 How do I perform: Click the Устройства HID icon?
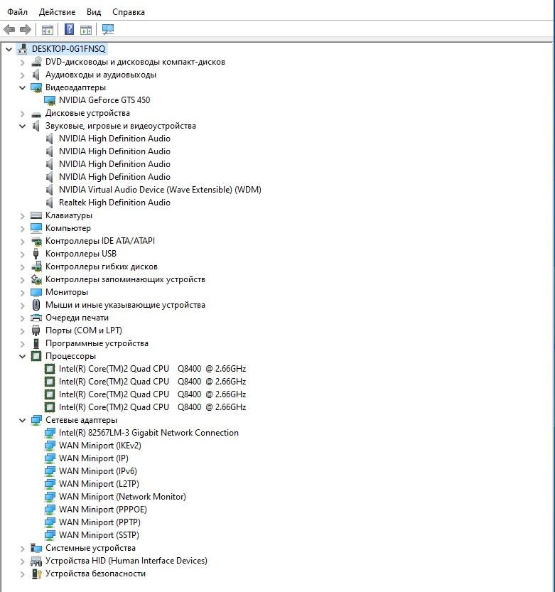tap(36, 561)
